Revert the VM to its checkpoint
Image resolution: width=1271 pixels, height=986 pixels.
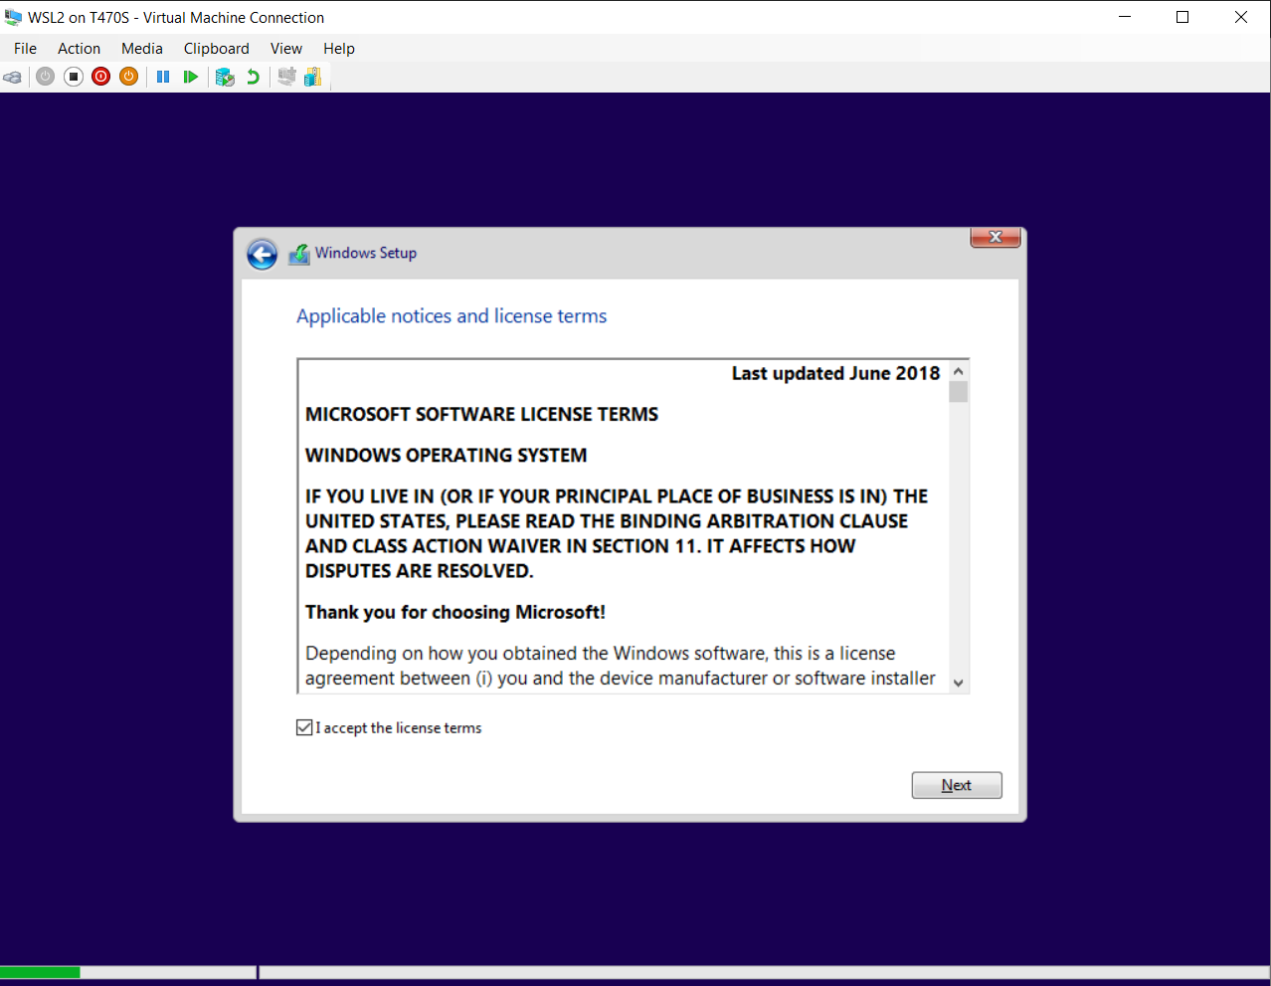pyautogui.click(x=252, y=77)
